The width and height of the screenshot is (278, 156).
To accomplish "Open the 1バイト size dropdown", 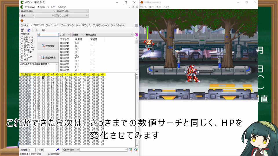I will pos(65,35).
